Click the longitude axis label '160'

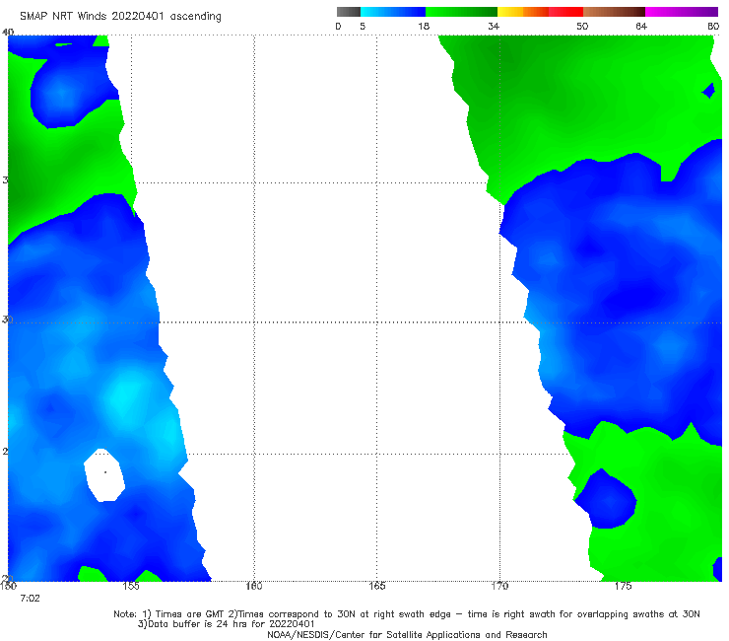click(254, 586)
